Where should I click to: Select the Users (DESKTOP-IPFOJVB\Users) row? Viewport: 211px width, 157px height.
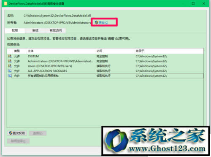(105, 66)
